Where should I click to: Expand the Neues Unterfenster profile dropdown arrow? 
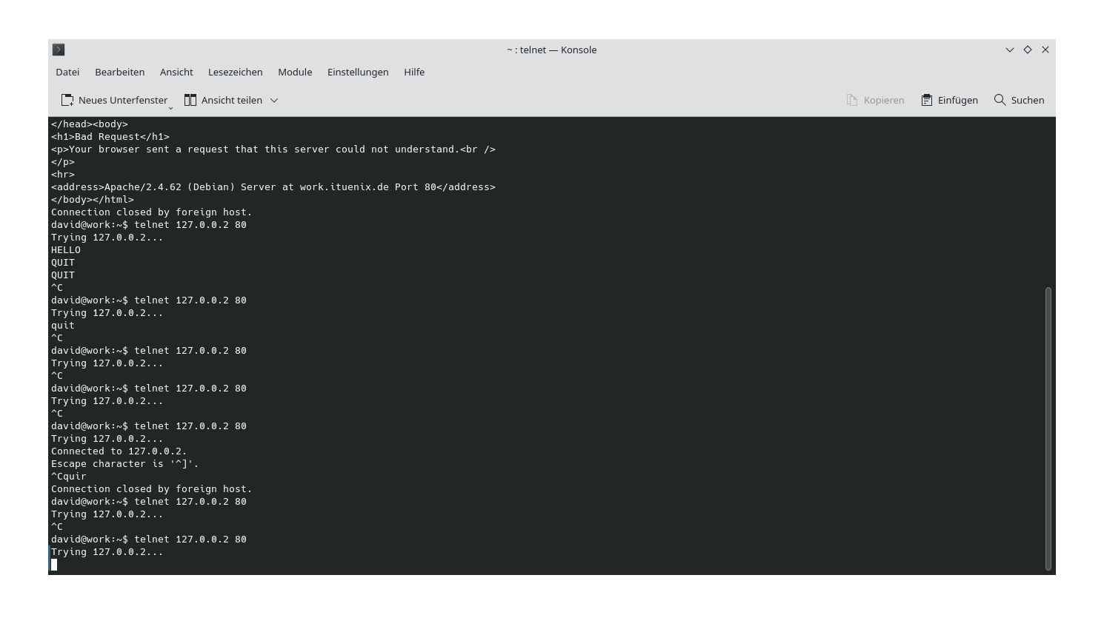coord(171,107)
